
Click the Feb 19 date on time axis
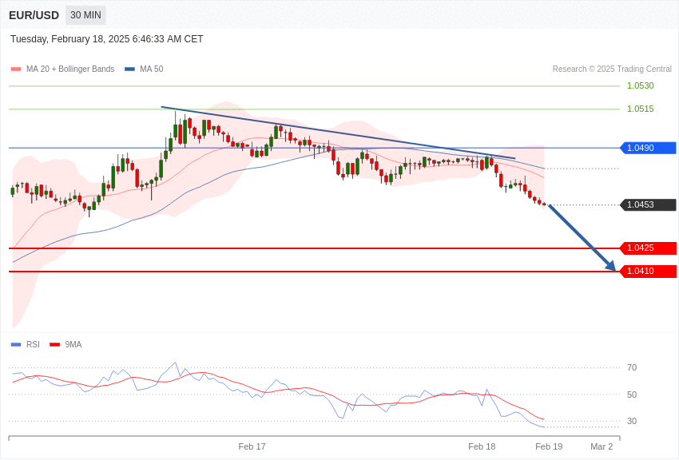549,446
